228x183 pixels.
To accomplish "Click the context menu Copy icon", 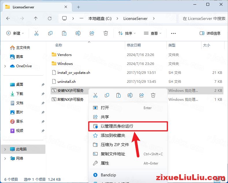I will 107,95.
